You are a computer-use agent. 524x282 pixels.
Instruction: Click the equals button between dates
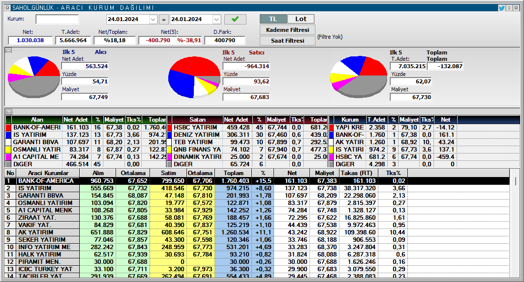tap(163, 20)
